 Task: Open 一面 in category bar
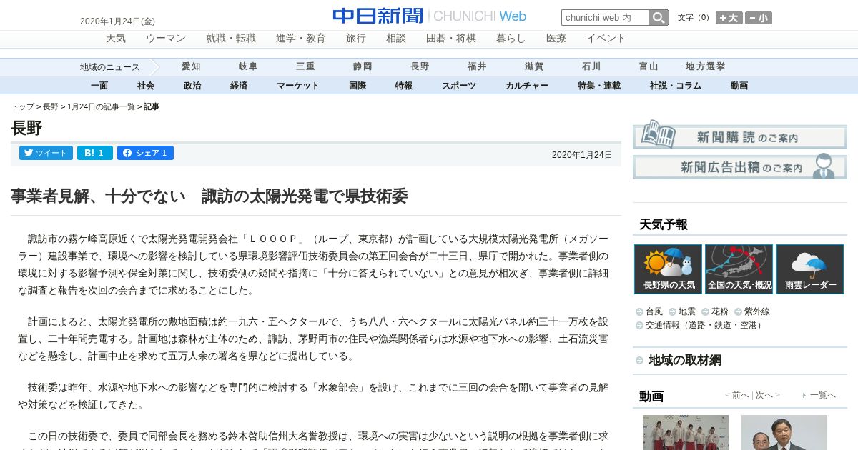click(99, 86)
